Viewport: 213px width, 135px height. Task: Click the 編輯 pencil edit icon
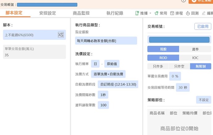(203, 13)
